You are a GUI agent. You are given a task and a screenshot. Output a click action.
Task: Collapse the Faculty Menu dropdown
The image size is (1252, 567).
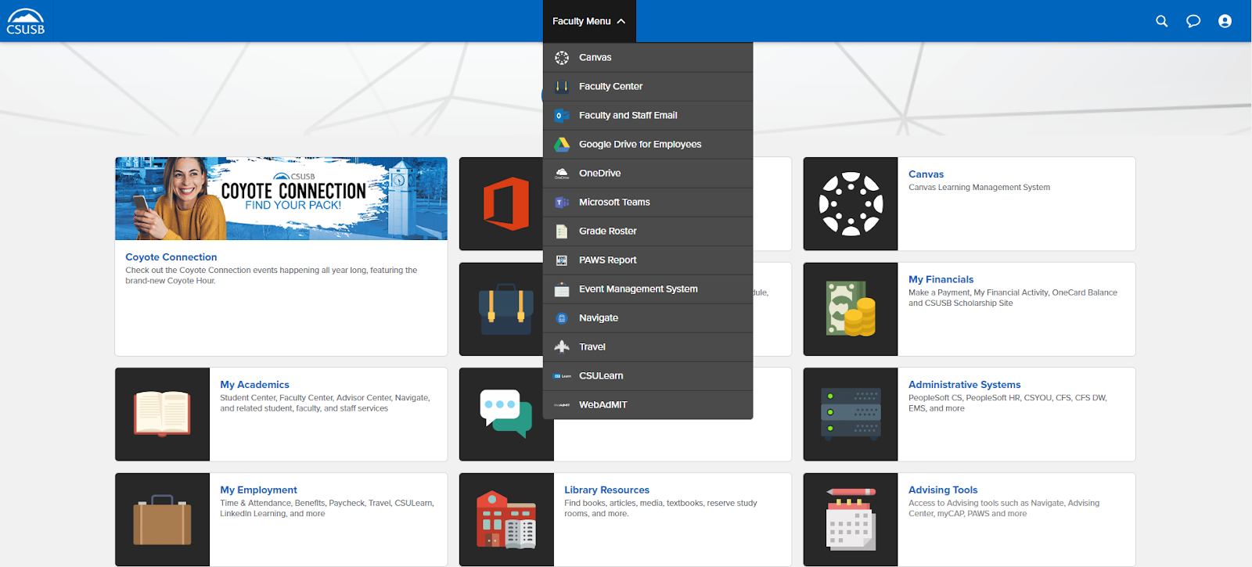(x=589, y=21)
